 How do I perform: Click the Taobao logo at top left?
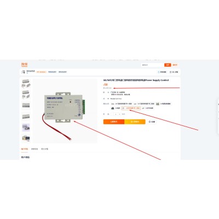[x=25, y=65]
